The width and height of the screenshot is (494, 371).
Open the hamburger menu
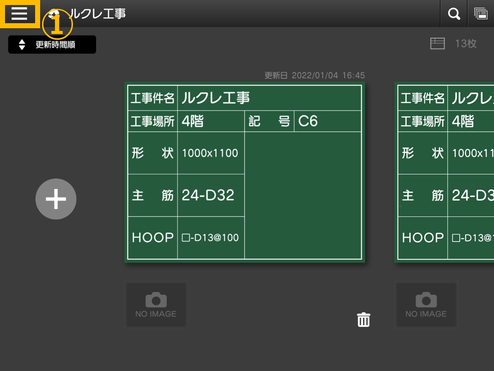19,14
